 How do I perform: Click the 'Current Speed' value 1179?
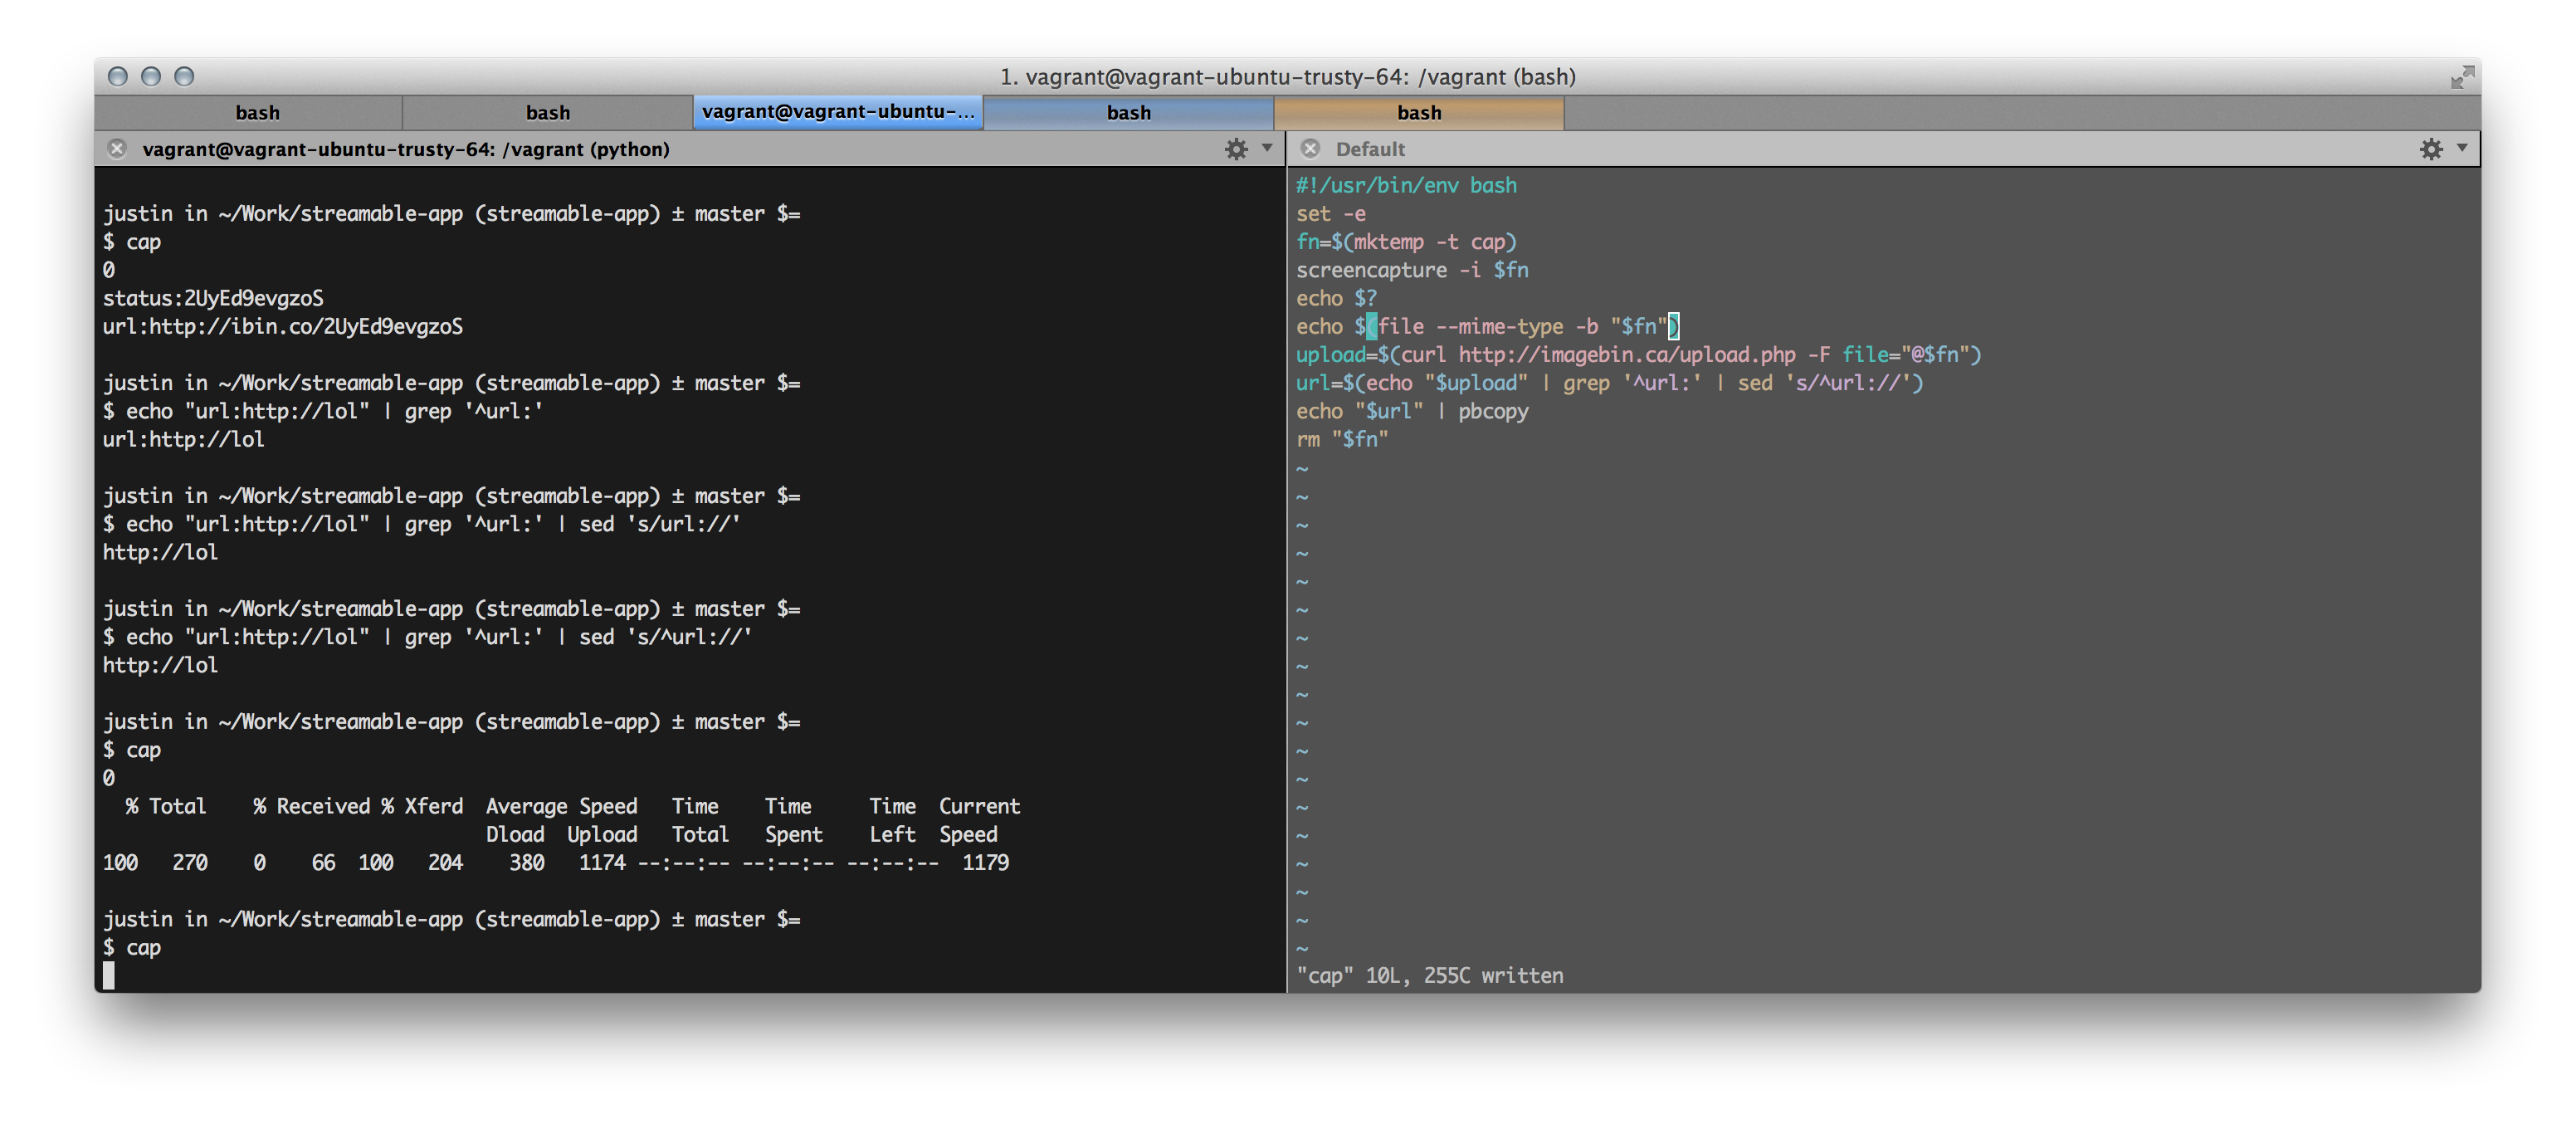coord(985,863)
